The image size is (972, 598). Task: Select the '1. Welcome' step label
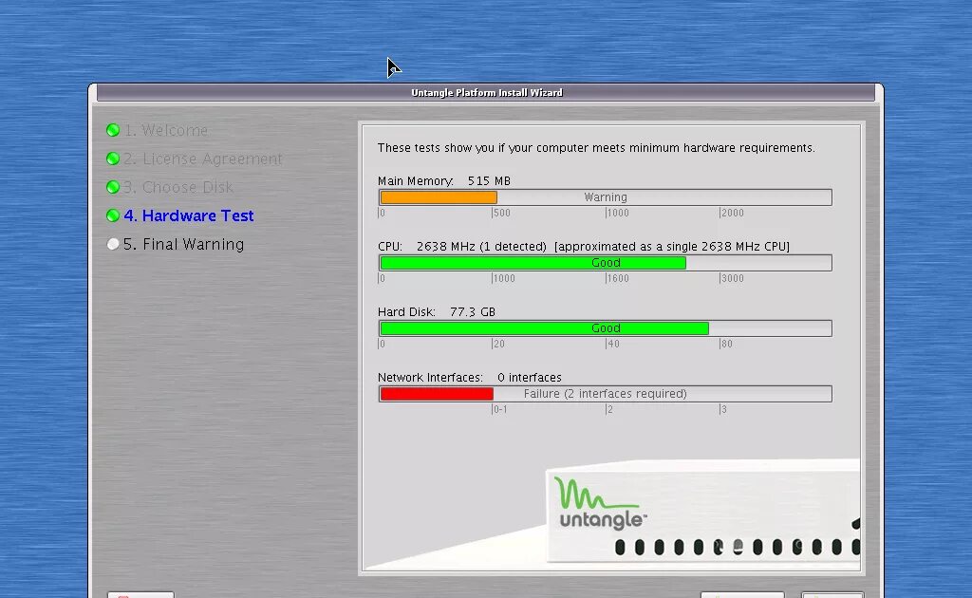(165, 130)
